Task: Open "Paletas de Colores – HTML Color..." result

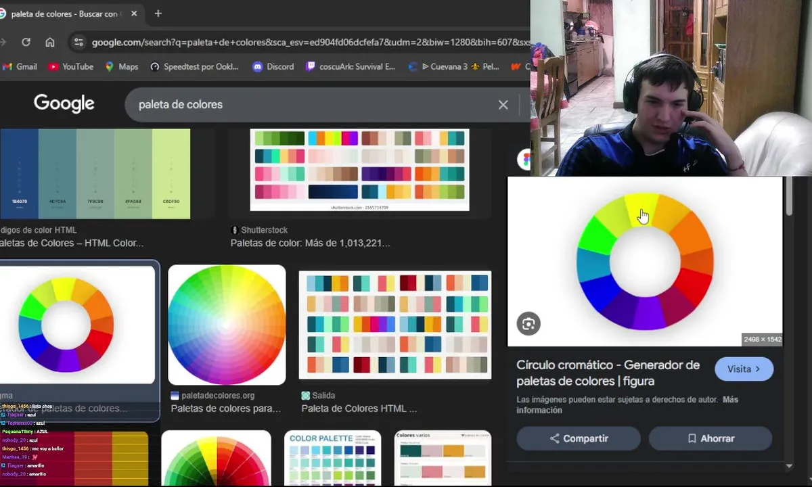Action: (72, 243)
